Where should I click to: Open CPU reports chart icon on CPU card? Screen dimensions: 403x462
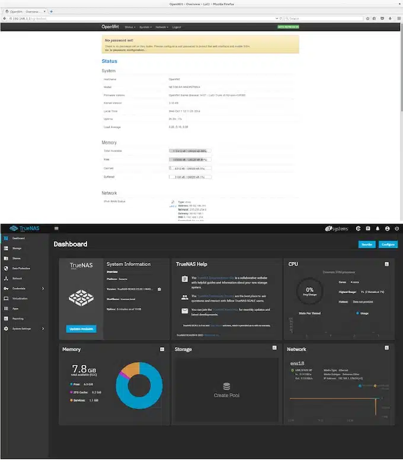pos(386,264)
